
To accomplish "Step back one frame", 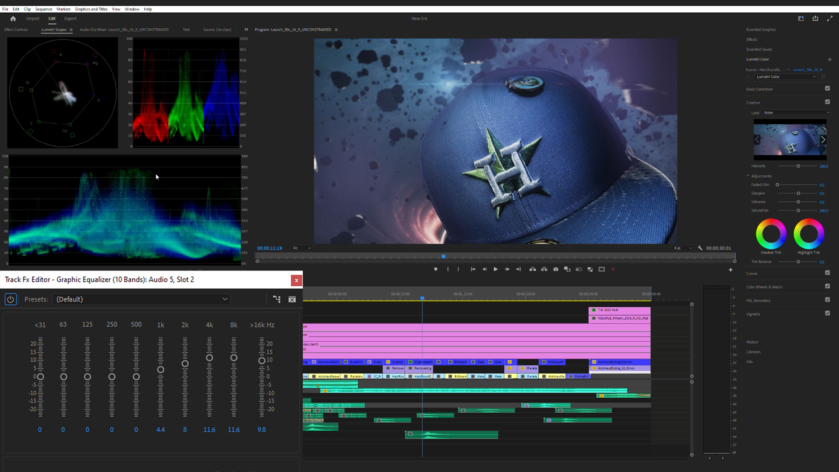I will (x=484, y=269).
